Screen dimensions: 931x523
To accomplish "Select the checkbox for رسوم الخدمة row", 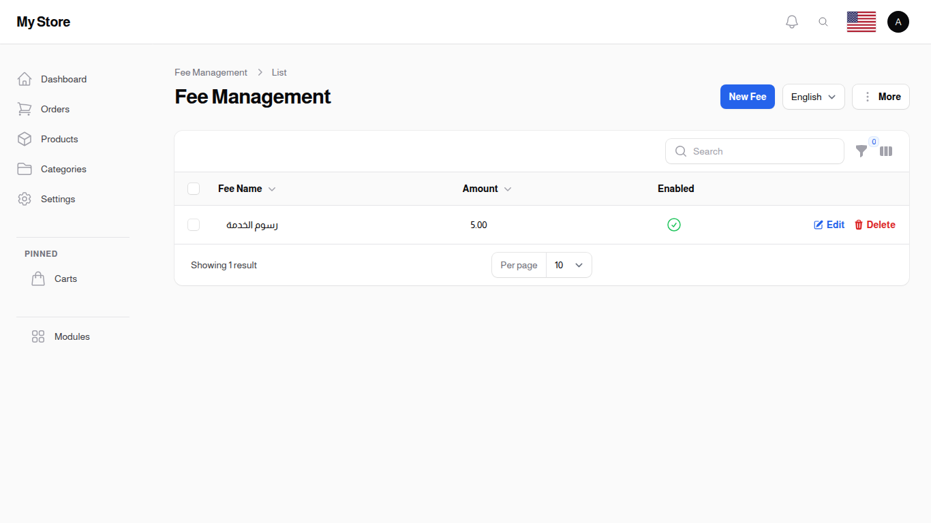I will click(x=194, y=225).
